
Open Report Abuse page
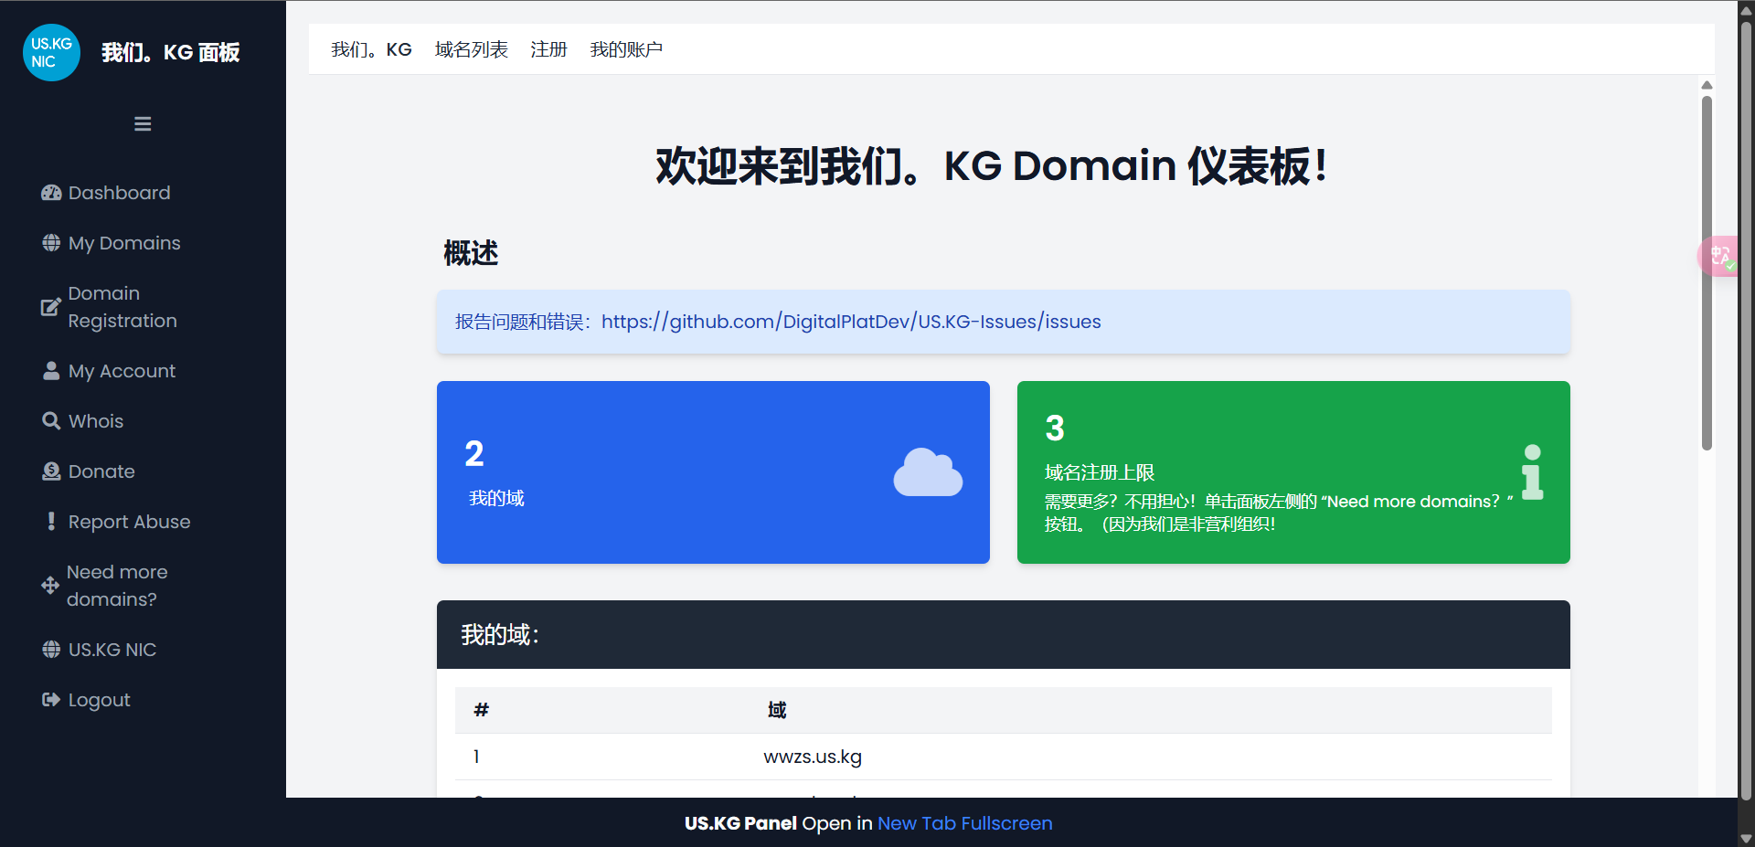[x=129, y=522]
